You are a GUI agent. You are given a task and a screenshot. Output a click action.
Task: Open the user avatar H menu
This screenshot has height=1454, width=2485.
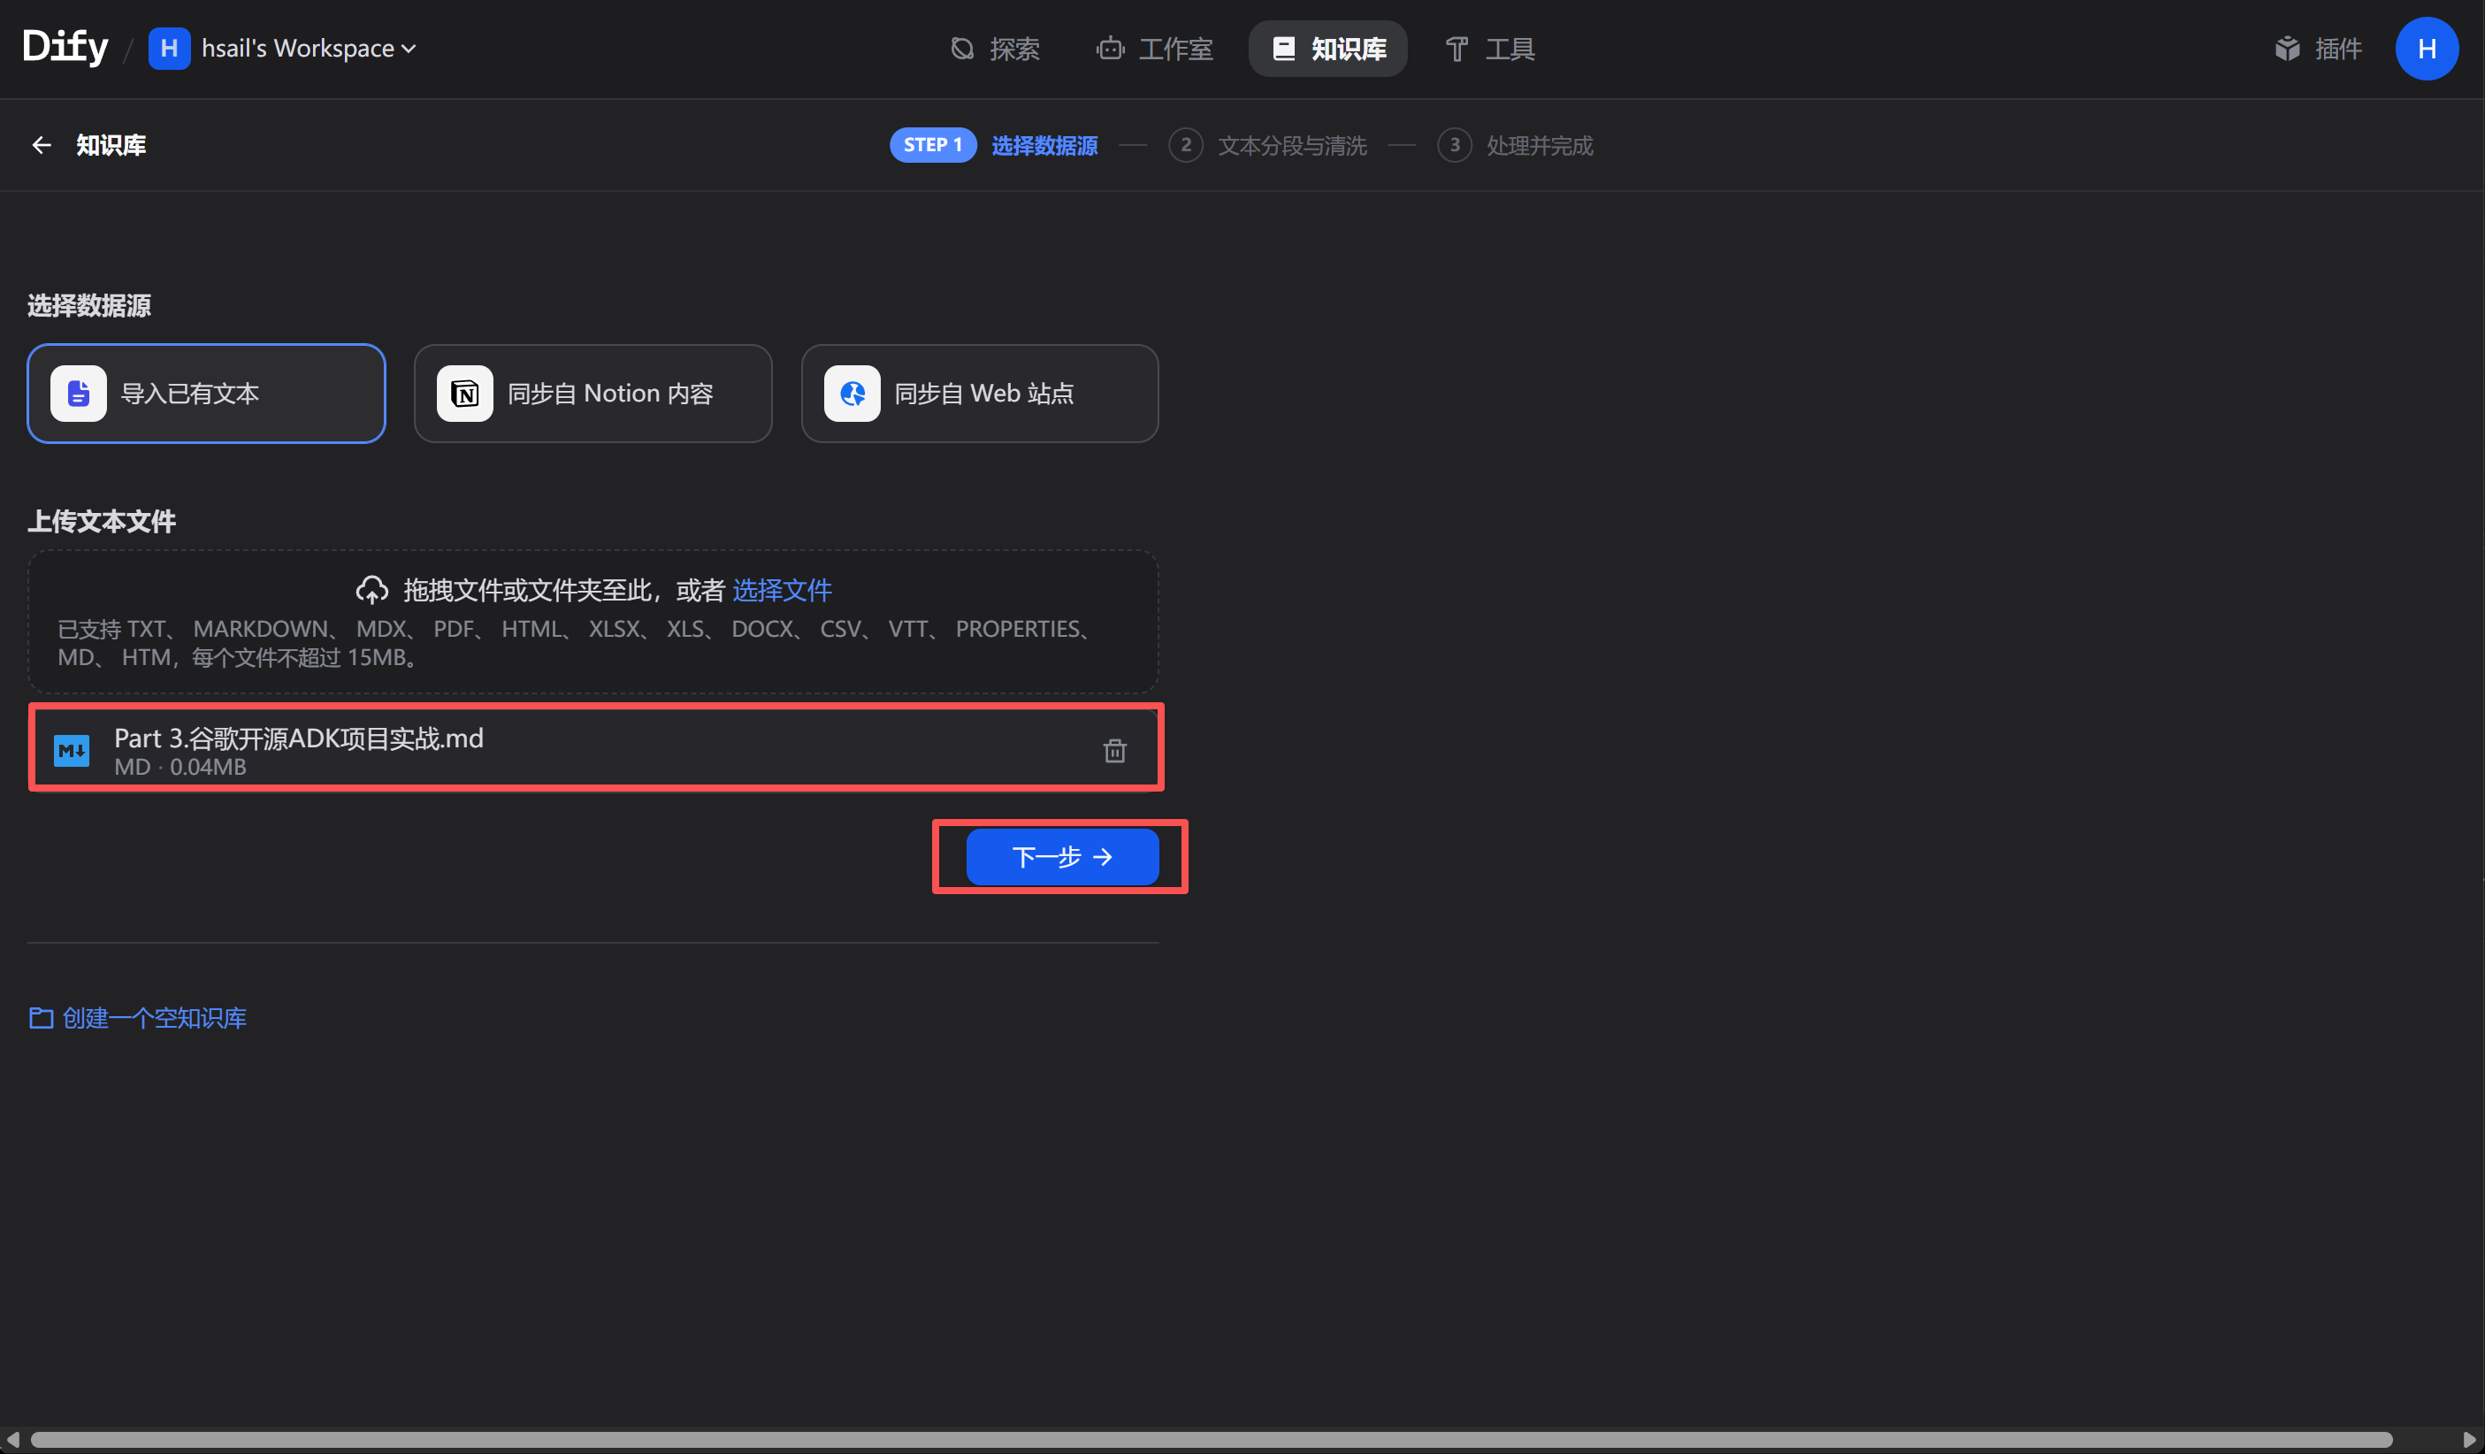point(2427,49)
